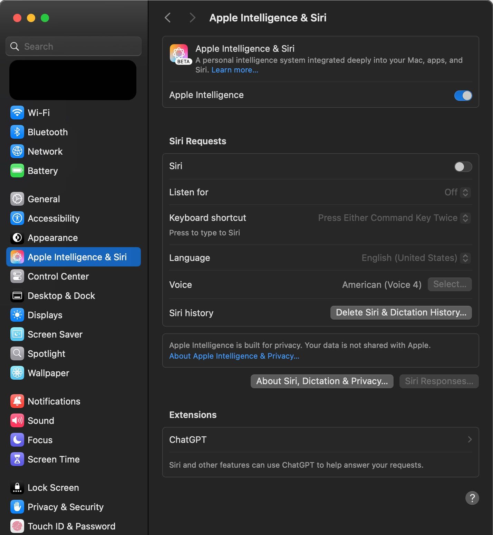Click the 'Siri Requests' heading

click(x=197, y=141)
